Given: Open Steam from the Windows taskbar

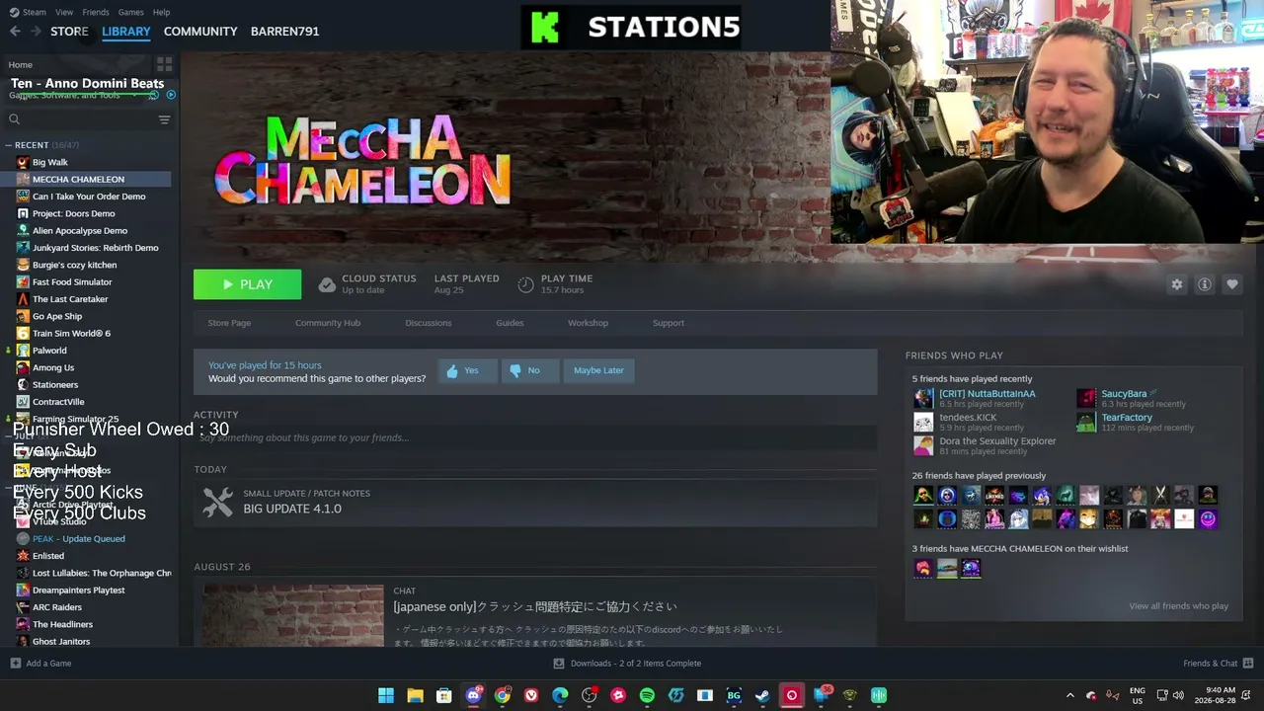Looking at the screenshot, I should point(762,695).
